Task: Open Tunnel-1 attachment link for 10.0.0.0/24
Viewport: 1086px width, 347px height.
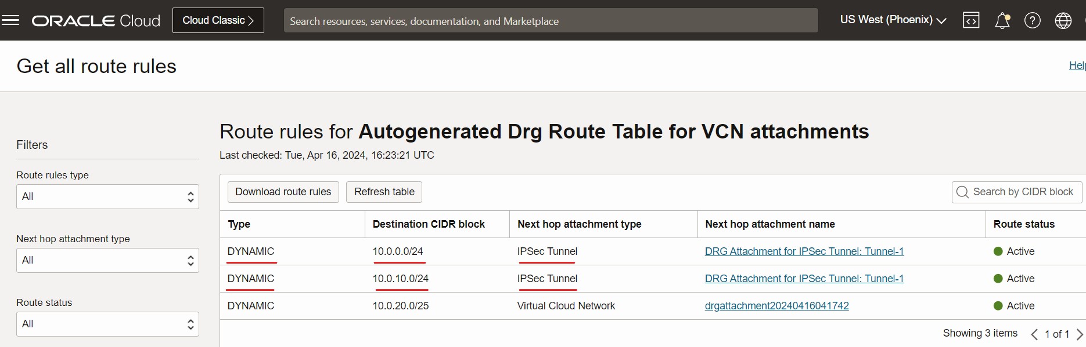Action: 804,251
